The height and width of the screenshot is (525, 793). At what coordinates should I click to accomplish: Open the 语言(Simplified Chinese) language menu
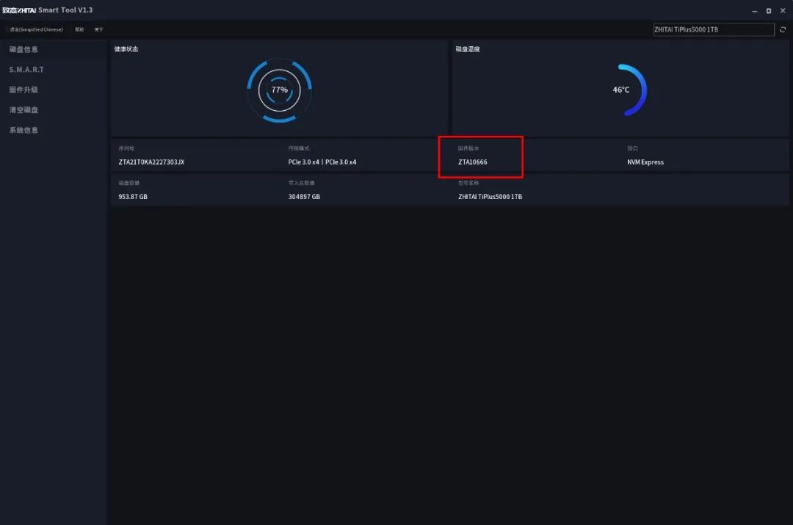point(37,30)
